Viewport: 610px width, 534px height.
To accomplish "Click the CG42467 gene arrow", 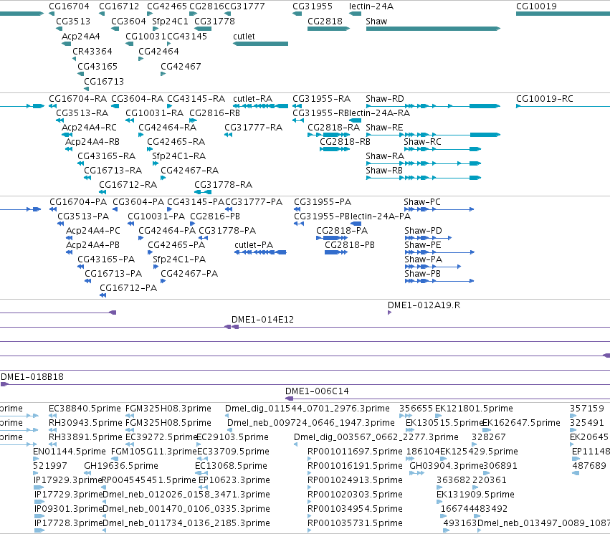I will 163,74.
